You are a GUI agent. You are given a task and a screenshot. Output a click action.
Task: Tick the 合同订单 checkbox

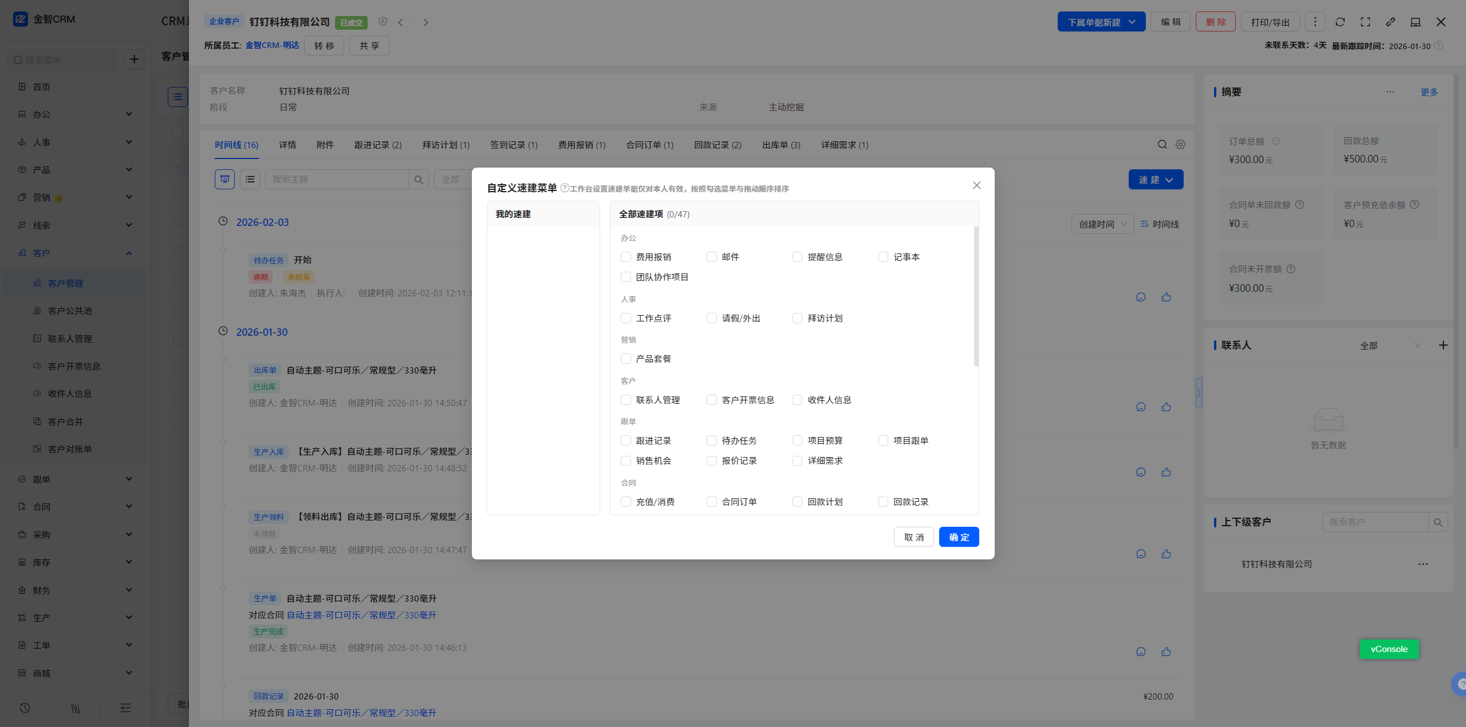pos(712,502)
